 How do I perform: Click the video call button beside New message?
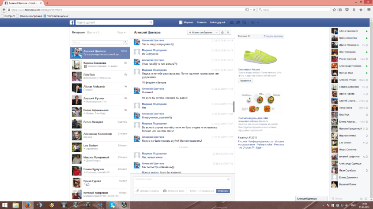click(x=217, y=33)
